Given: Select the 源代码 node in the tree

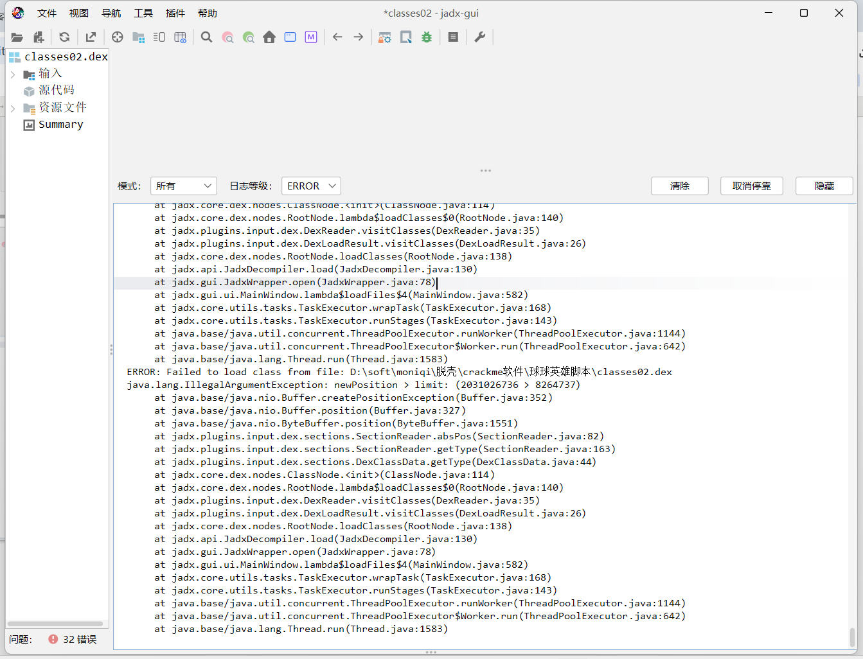Looking at the screenshot, I should click(x=49, y=91).
